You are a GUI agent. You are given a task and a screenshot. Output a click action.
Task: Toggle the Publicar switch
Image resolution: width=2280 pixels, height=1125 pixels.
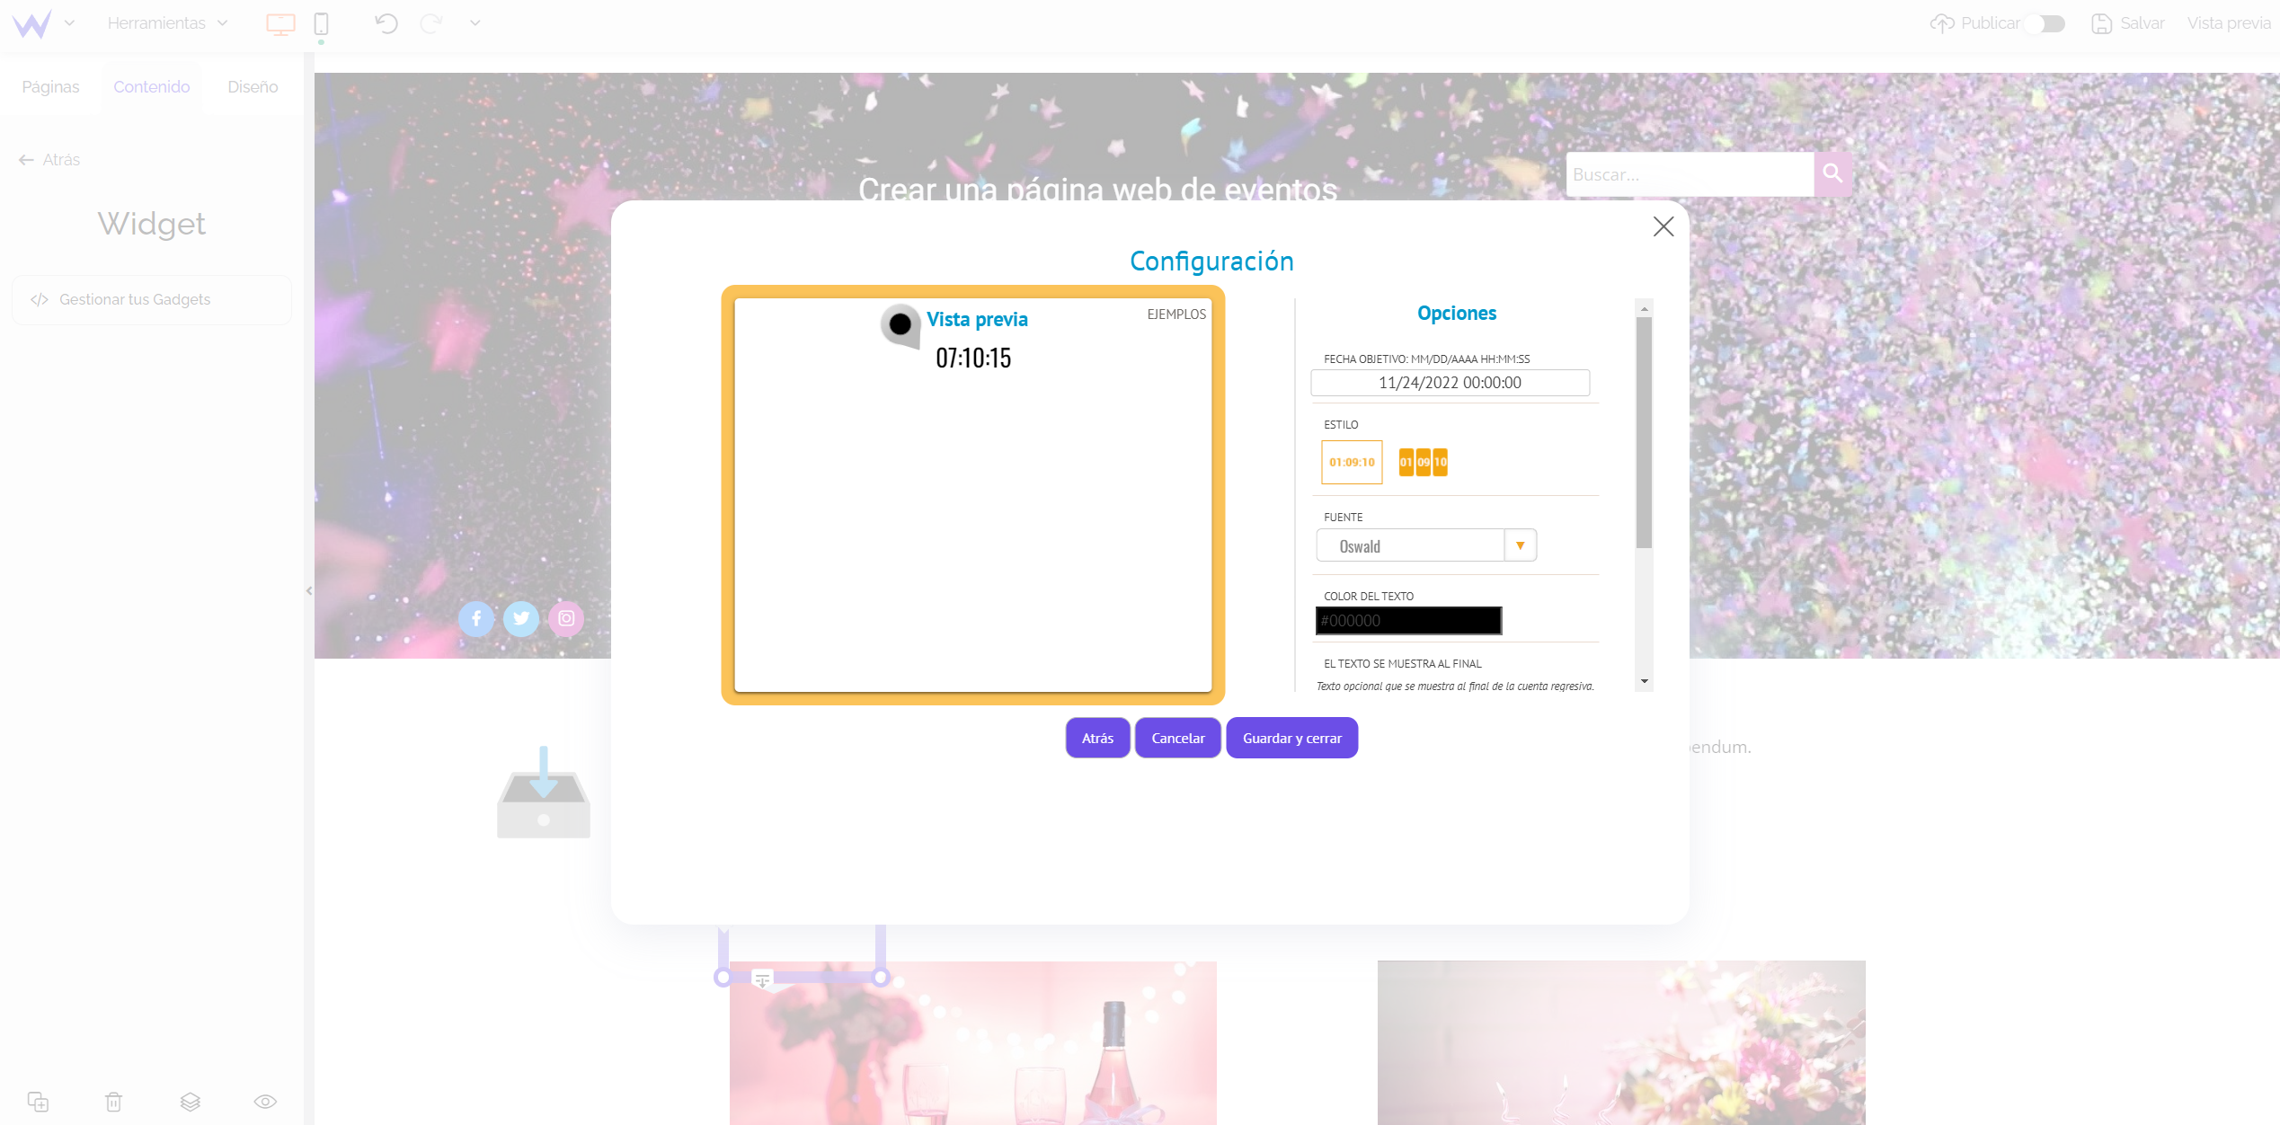[2045, 23]
